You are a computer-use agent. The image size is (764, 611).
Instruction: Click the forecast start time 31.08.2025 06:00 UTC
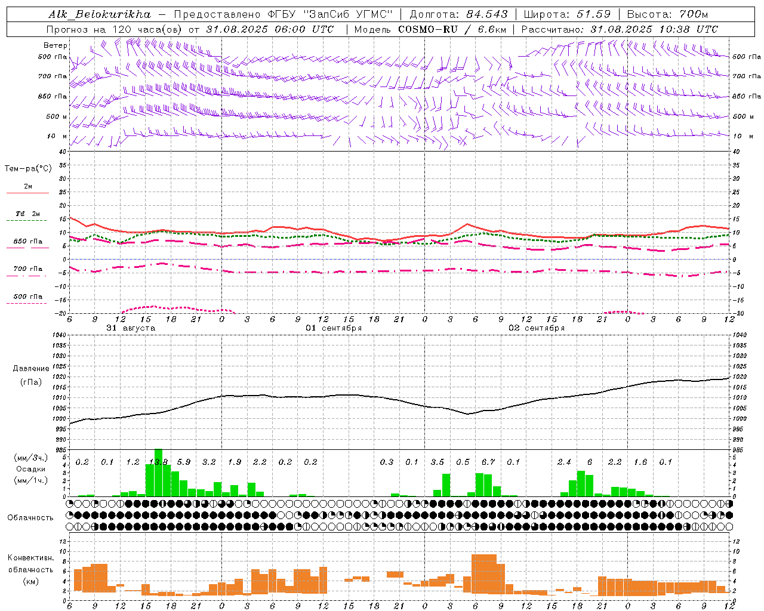[x=270, y=29]
